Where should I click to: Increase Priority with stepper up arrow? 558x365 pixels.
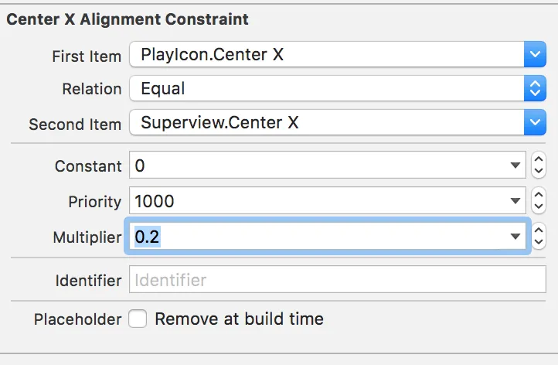point(539,195)
